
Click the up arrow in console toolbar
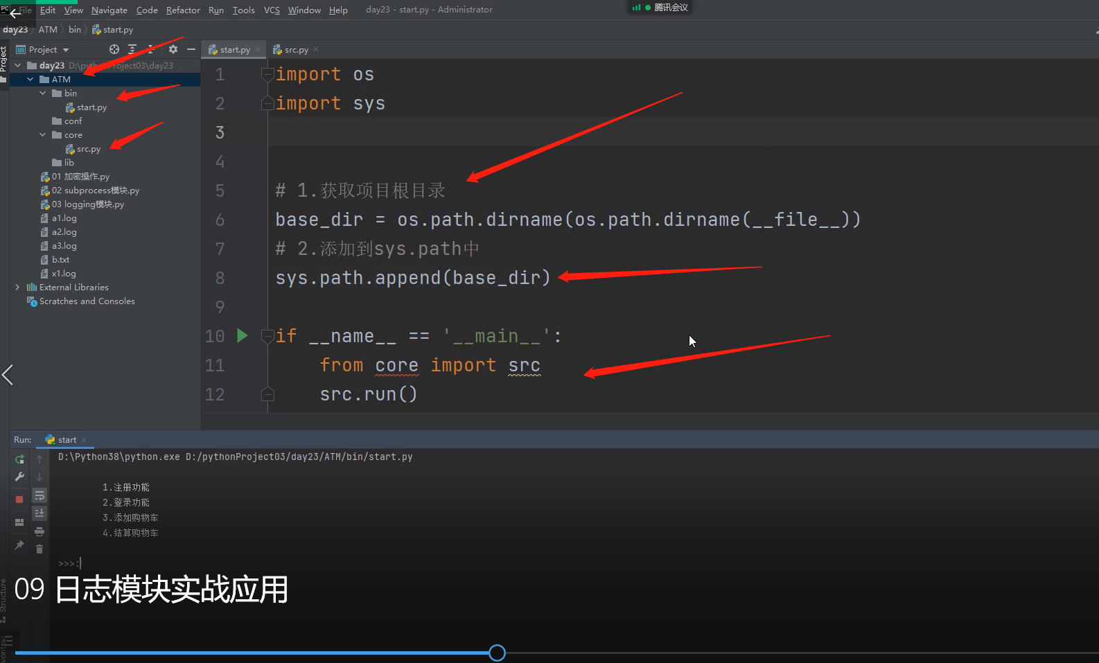tap(39, 459)
